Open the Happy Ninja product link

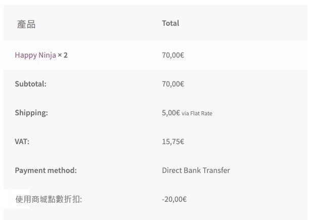[x=35, y=55]
